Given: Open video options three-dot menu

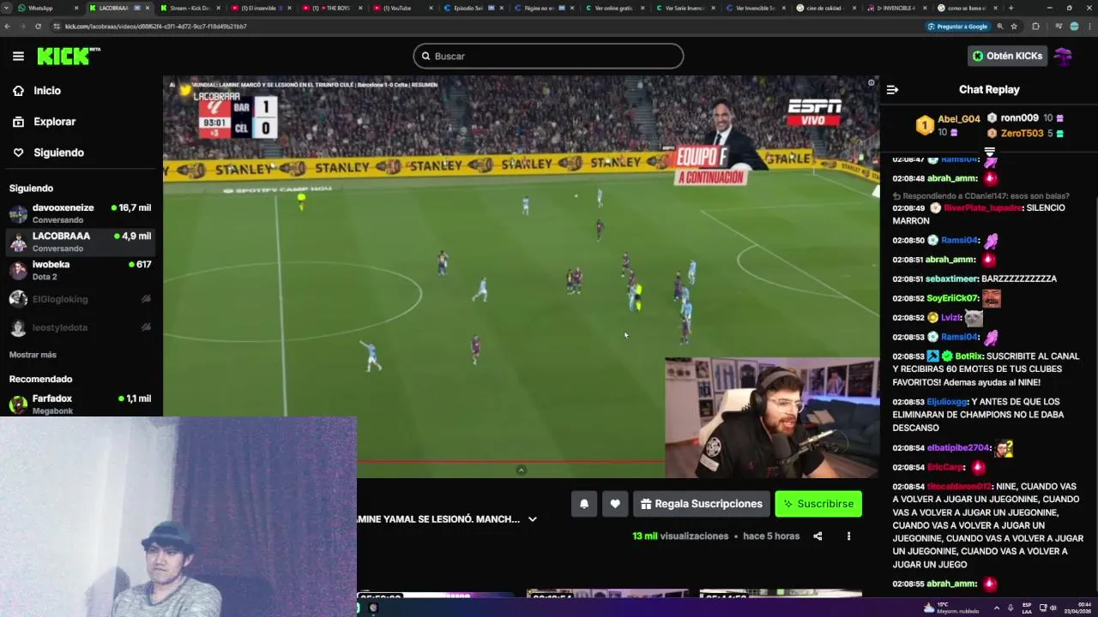Looking at the screenshot, I should tap(848, 536).
